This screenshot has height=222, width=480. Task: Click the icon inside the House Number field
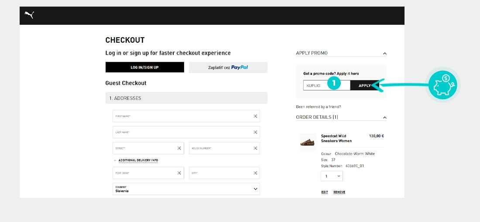[255, 148]
